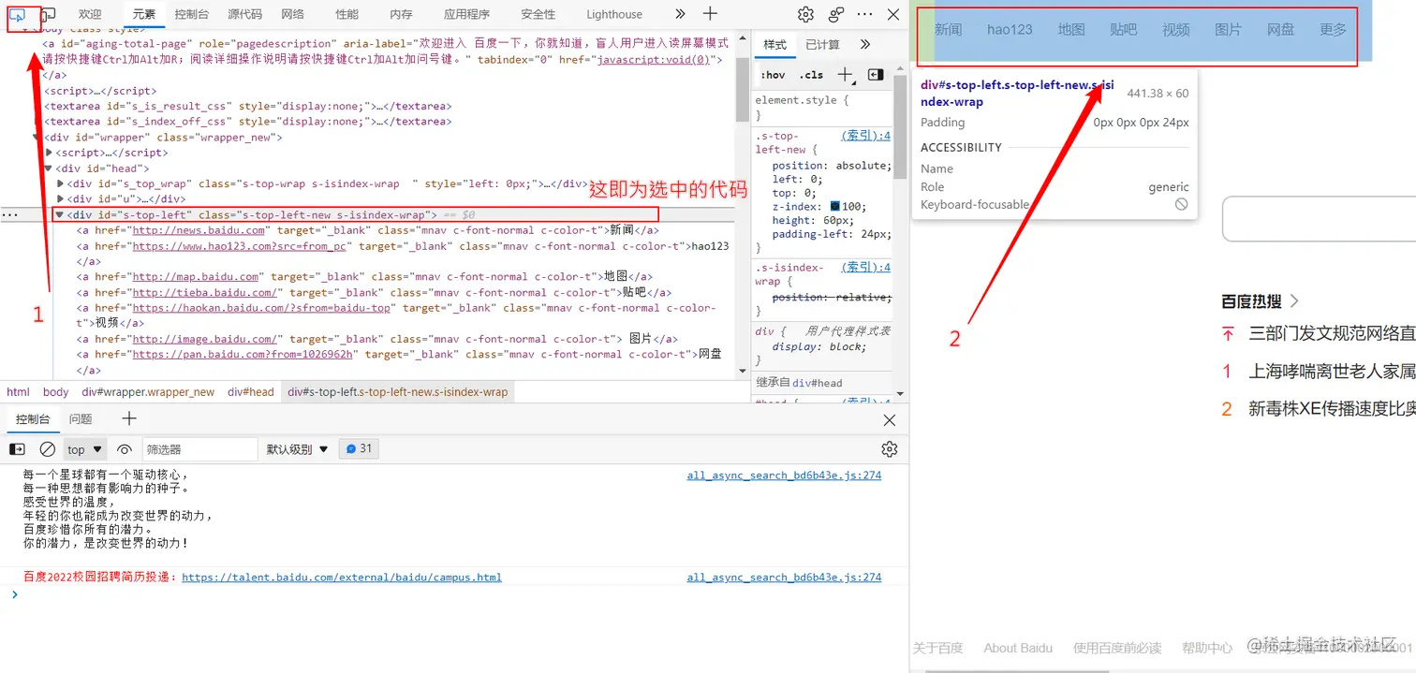Click the html breadcrumb
The height and width of the screenshot is (673, 1416).
[18, 392]
